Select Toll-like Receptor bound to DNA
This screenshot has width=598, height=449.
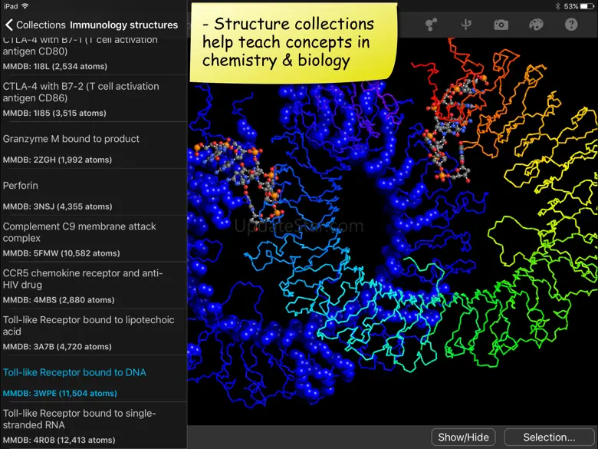[x=94, y=378]
